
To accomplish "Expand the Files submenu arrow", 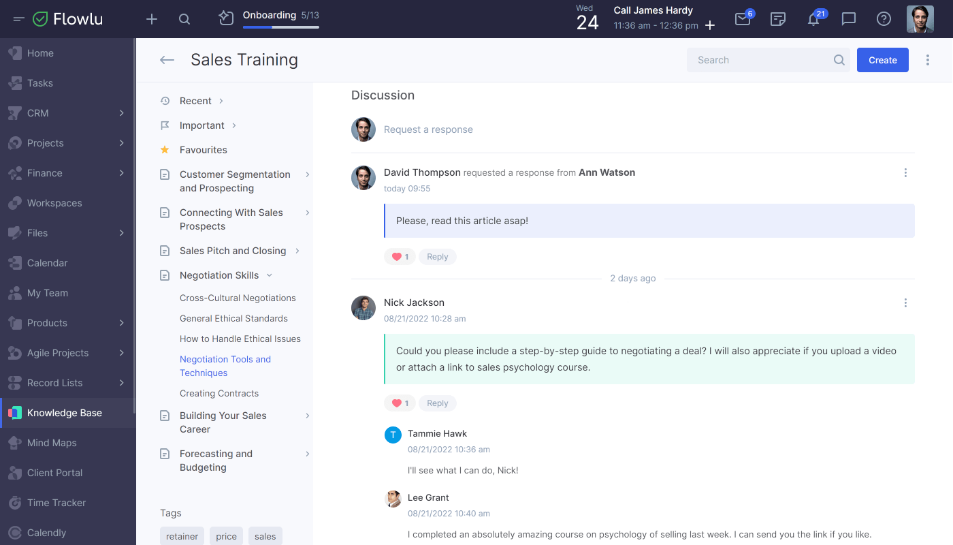I will (122, 233).
